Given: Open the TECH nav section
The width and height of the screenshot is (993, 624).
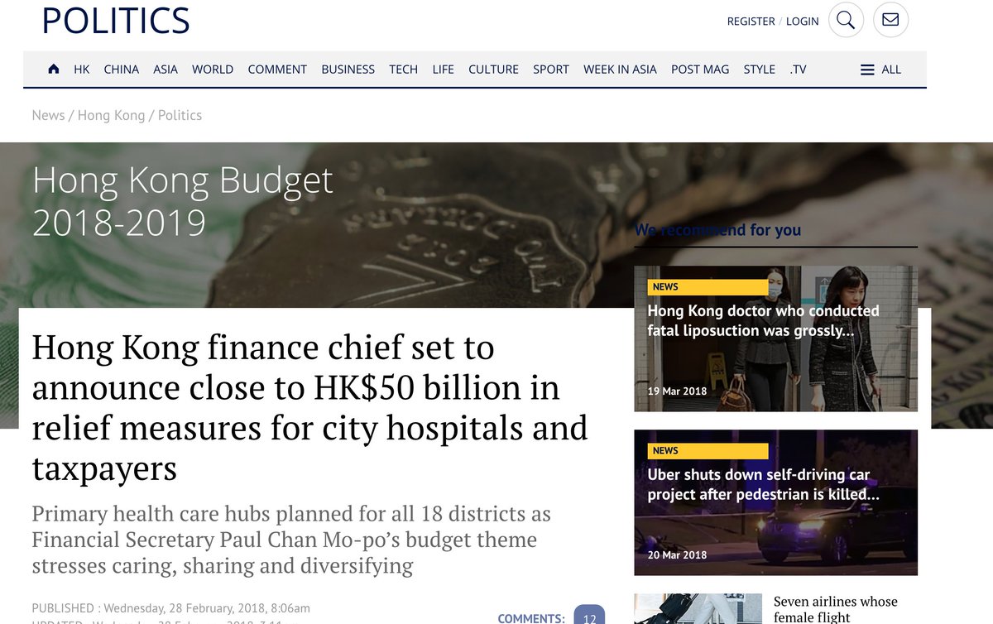Looking at the screenshot, I should tap(404, 70).
